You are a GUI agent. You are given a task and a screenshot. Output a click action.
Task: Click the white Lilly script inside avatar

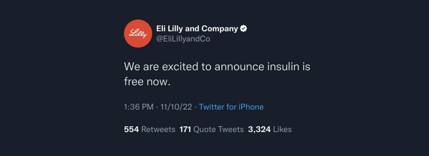pyautogui.click(x=138, y=34)
